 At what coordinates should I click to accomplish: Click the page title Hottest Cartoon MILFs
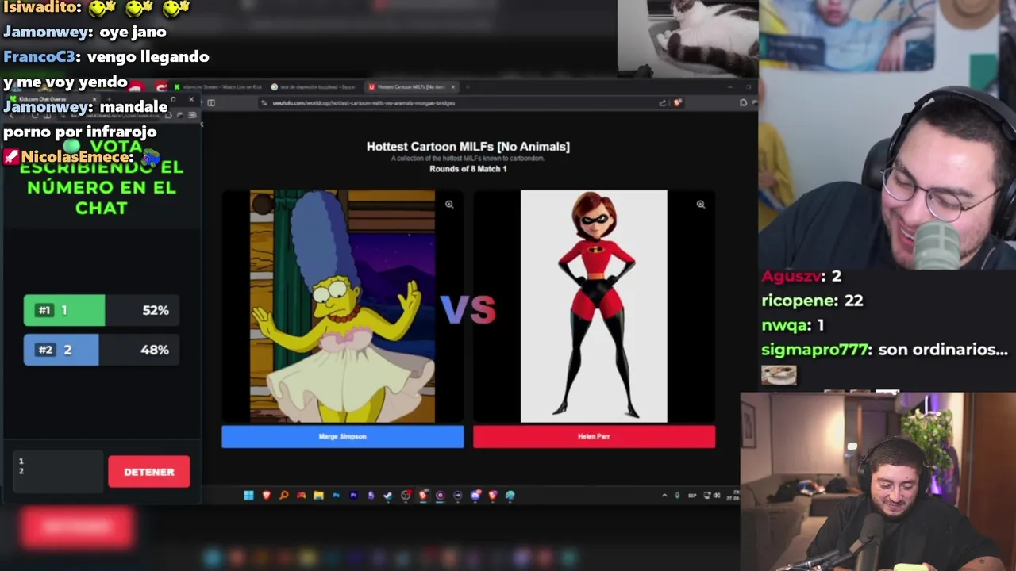click(x=468, y=147)
